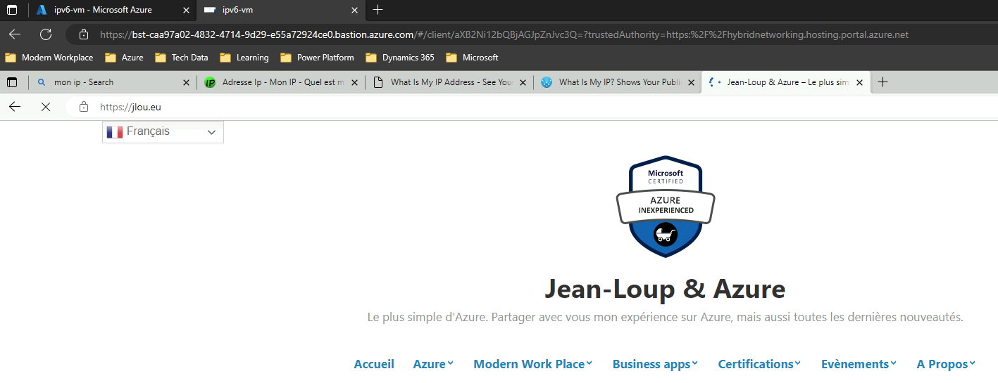This screenshot has width=998, height=383.
Task: Click the French flag icon
Action: (x=115, y=131)
